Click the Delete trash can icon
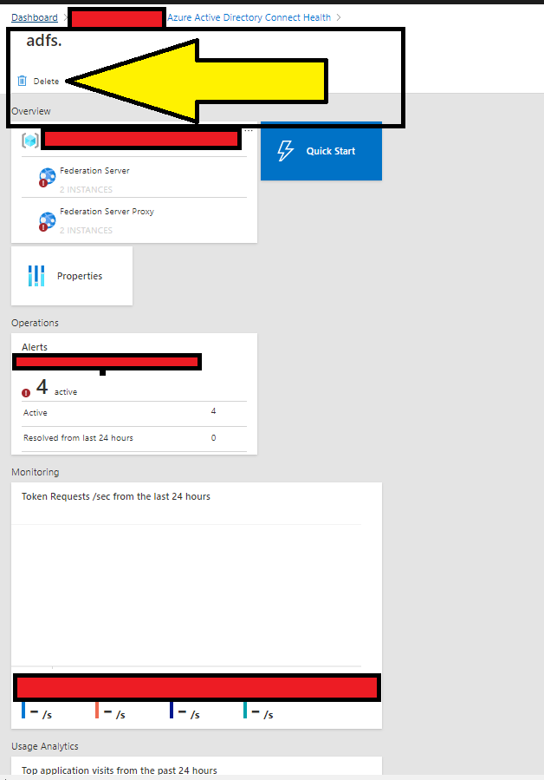This screenshot has height=780, width=544. 22,81
